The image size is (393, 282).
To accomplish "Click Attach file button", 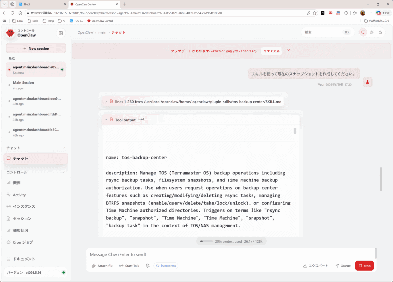I will 102,266.
